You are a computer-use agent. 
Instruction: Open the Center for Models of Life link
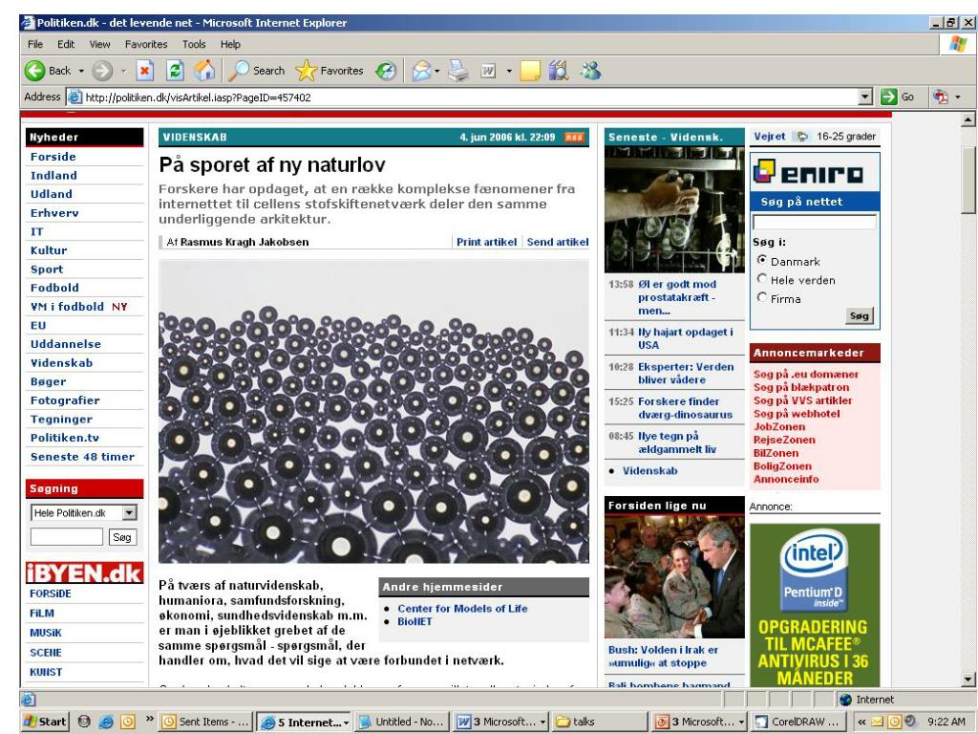(x=462, y=609)
